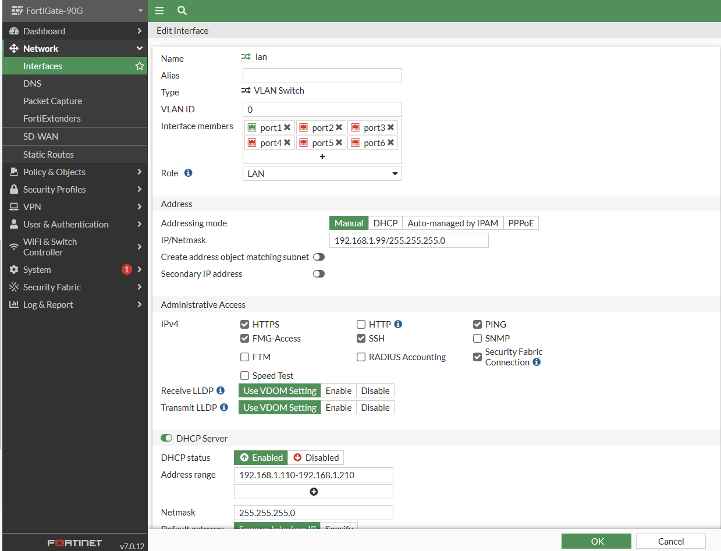Select Auto-managed by IPAM mode

pyautogui.click(x=453, y=223)
